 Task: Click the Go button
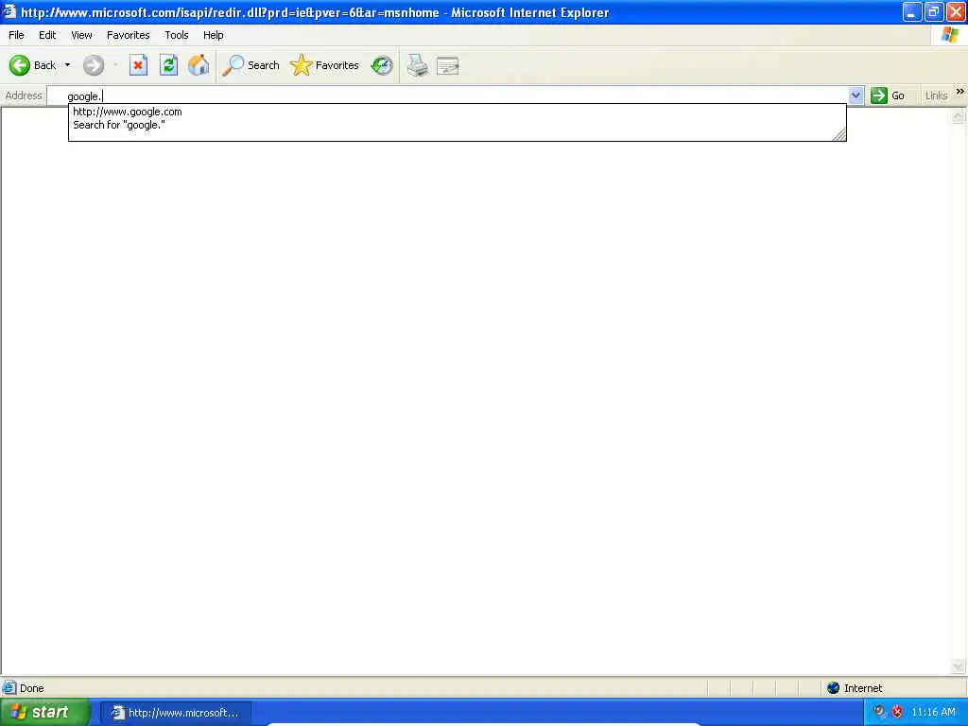coord(888,95)
